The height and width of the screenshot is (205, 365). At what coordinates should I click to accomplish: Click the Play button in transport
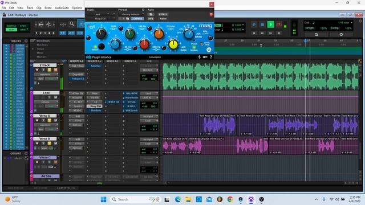270,24
